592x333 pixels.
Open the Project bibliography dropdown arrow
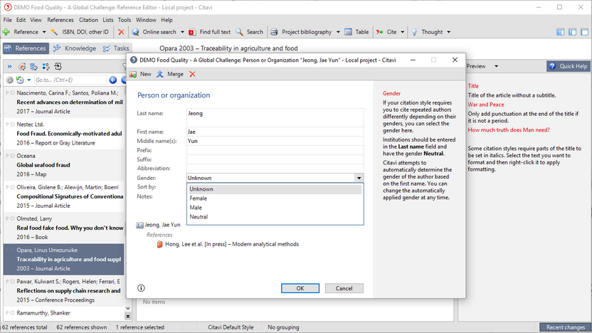(x=338, y=32)
